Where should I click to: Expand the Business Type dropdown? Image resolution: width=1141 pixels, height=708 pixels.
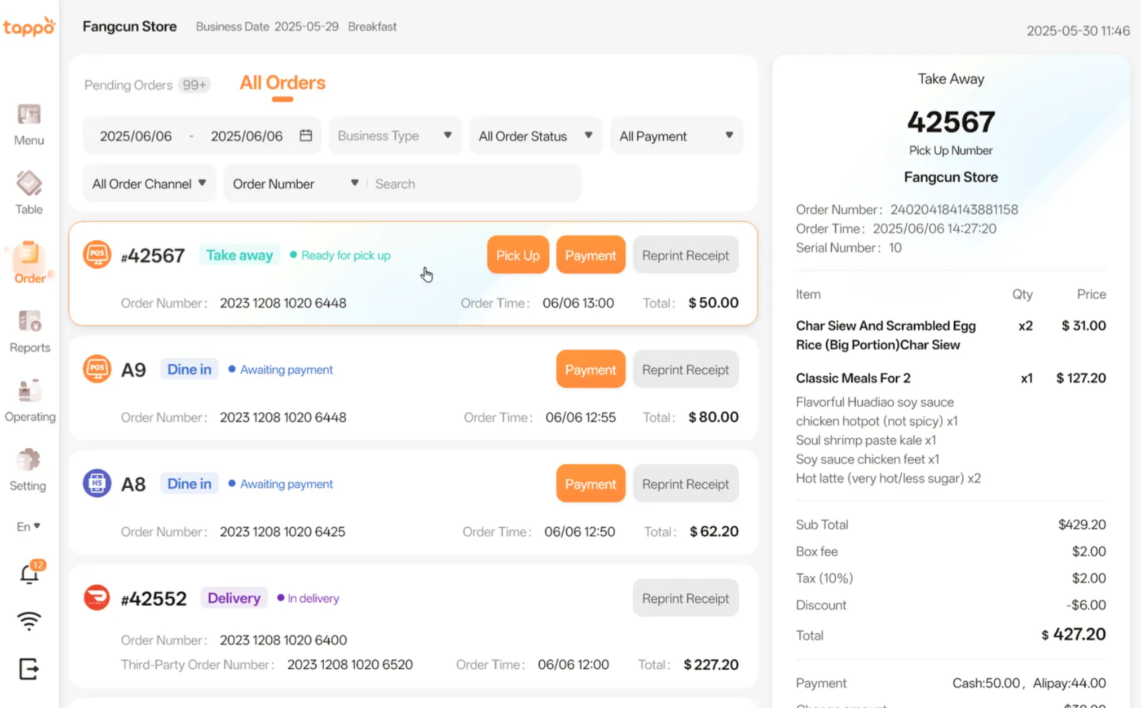click(x=395, y=136)
